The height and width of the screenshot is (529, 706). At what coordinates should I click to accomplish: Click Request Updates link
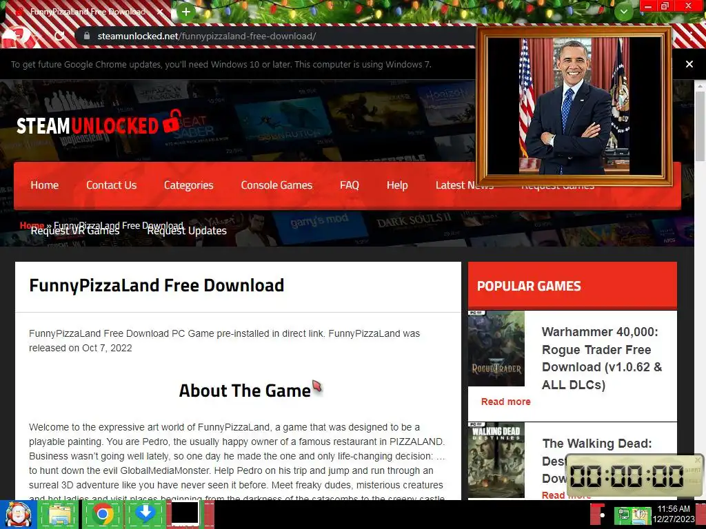187,231
